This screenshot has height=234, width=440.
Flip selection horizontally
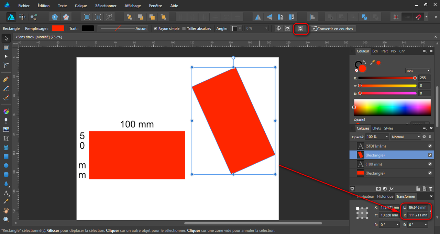point(258,16)
